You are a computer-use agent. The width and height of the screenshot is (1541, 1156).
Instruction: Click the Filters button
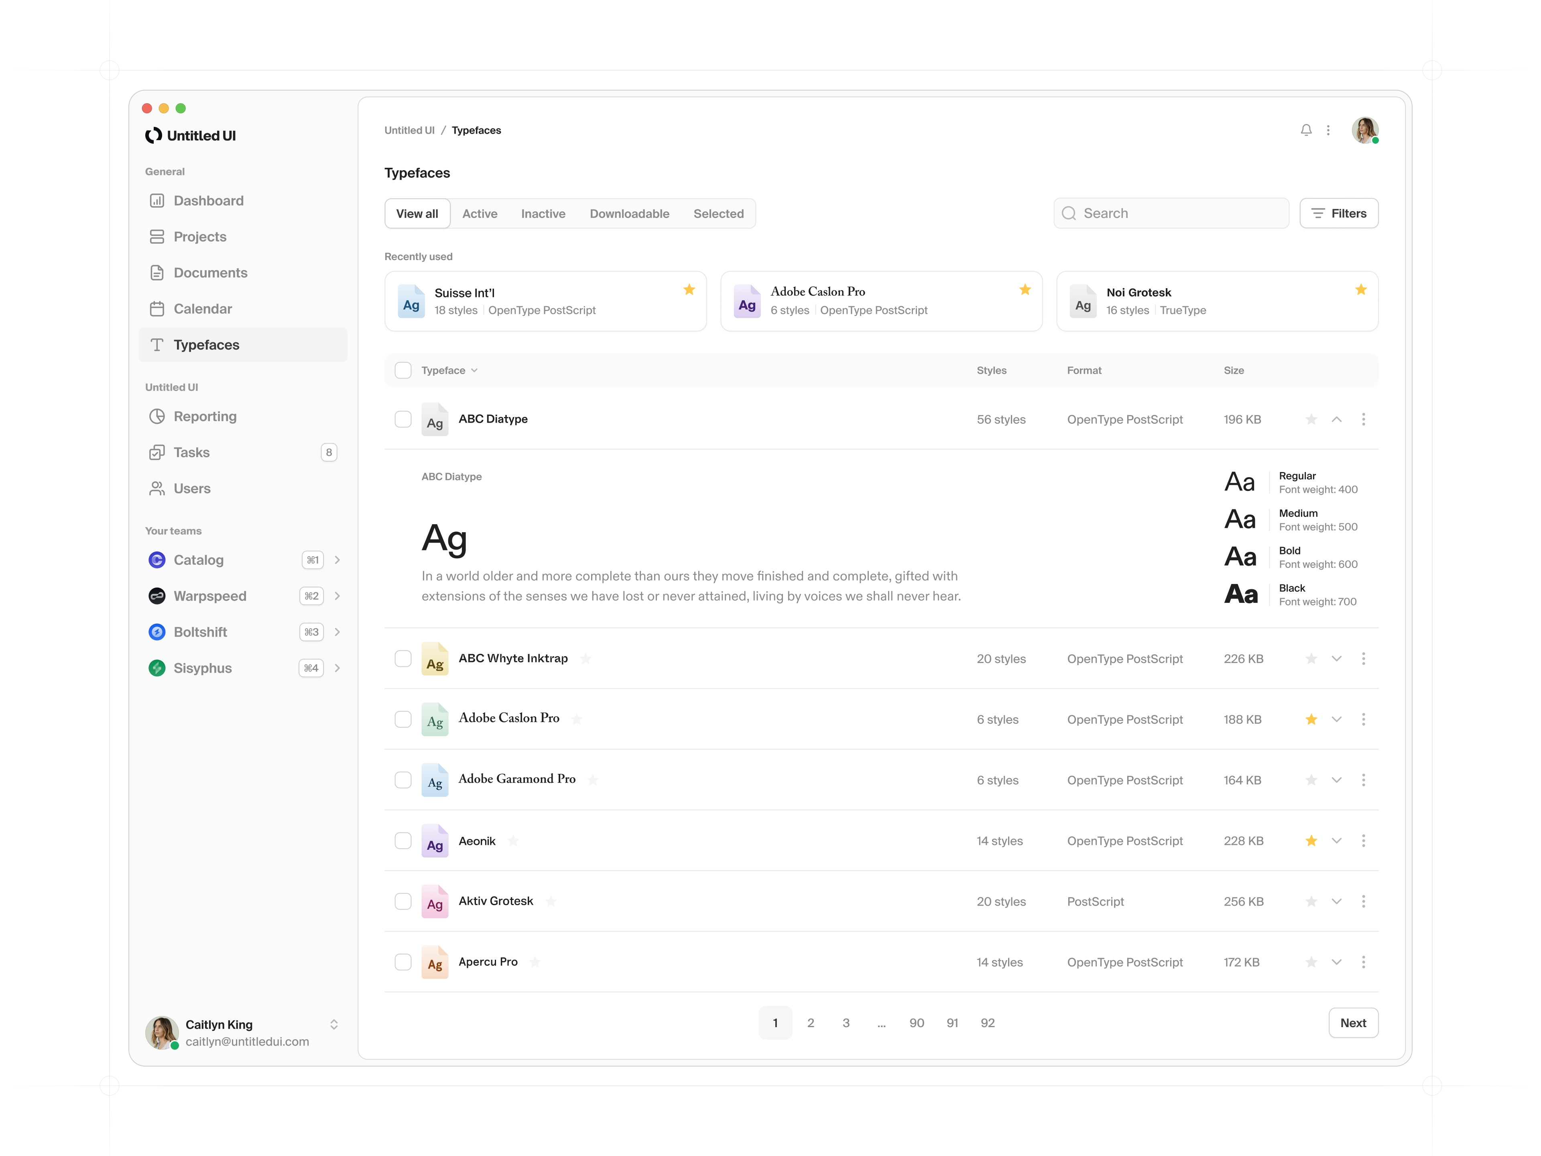[x=1338, y=213]
